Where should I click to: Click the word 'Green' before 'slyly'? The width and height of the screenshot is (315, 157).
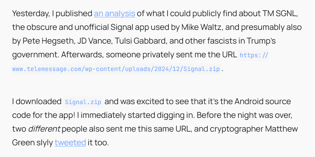point(23,142)
